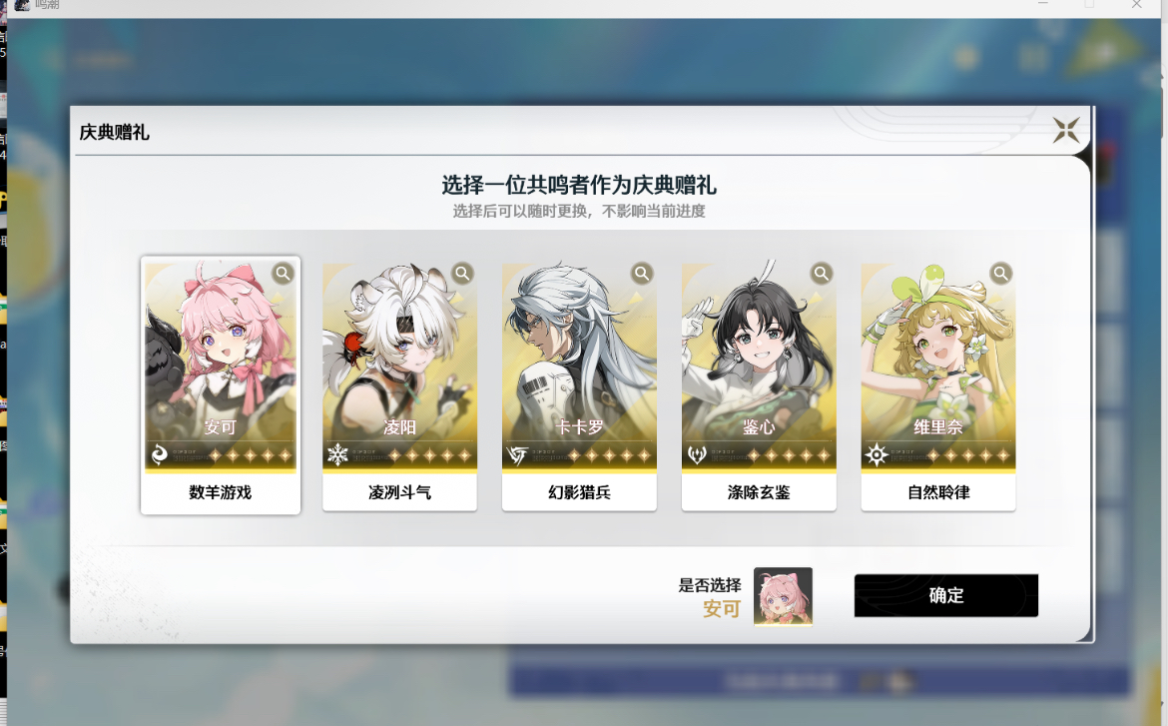The image size is (1168, 726).
Task: Select the 鉴心 character card
Action: [759, 386]
